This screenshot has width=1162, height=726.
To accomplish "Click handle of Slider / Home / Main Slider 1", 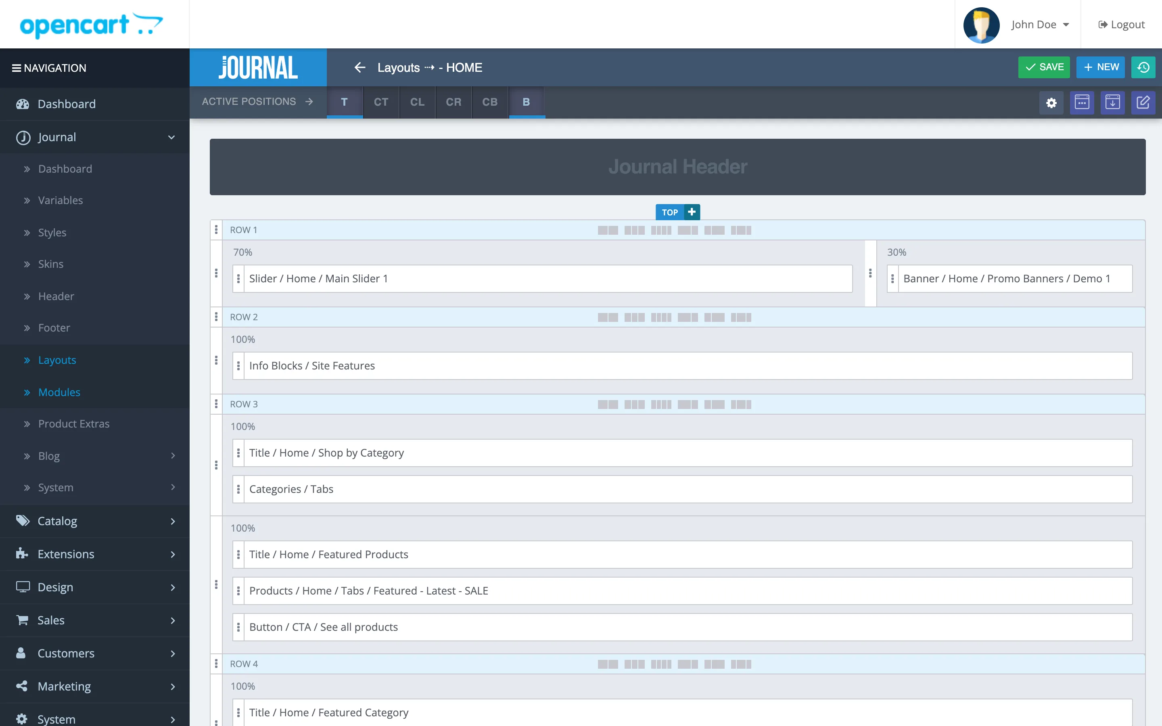I will click(x=238, y=278).
